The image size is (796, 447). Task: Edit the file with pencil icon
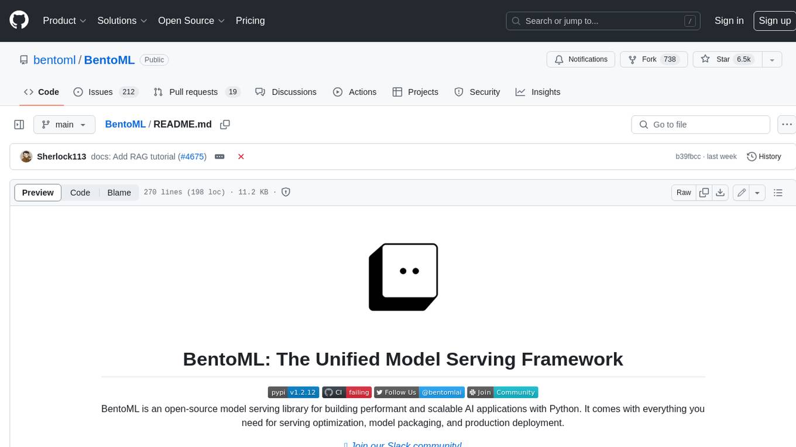742,192
